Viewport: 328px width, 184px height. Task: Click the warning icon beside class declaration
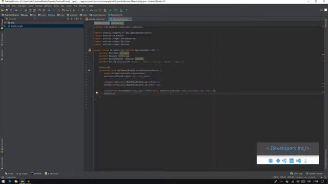coord(90,50)
